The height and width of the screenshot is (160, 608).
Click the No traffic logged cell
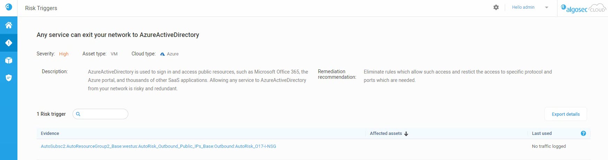click(x=549, y=146)
